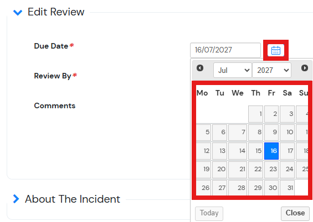Select day 27 in calendar

point(219,188)
